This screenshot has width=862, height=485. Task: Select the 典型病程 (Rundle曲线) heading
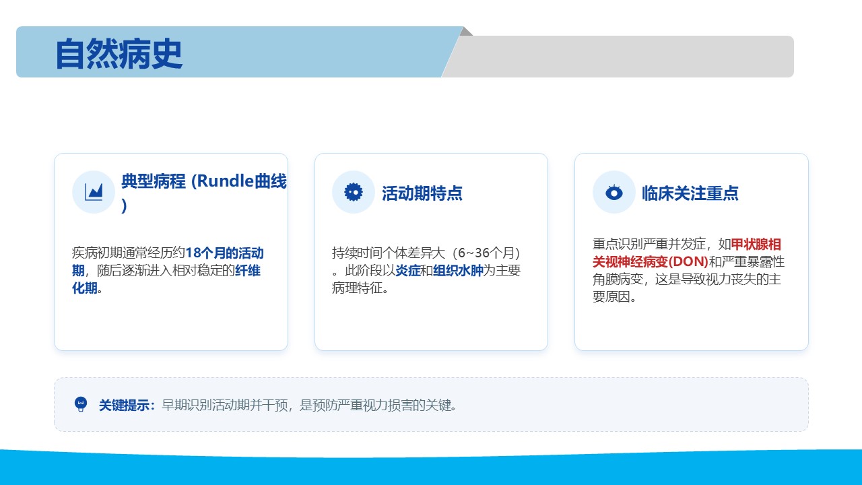tap(203, 182)
